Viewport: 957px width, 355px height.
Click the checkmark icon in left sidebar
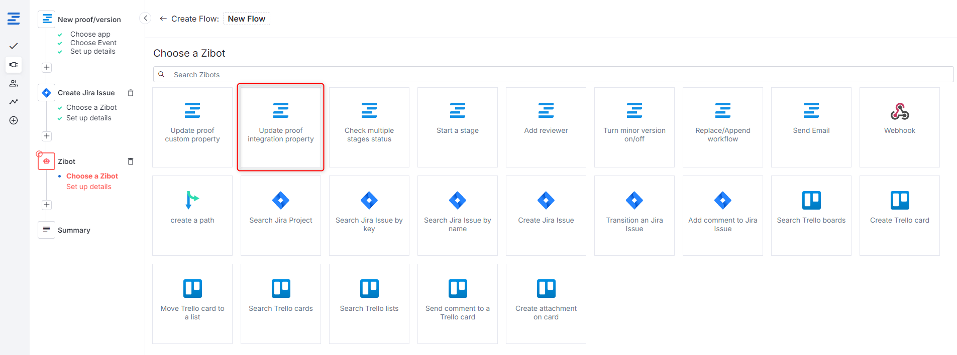14,46
